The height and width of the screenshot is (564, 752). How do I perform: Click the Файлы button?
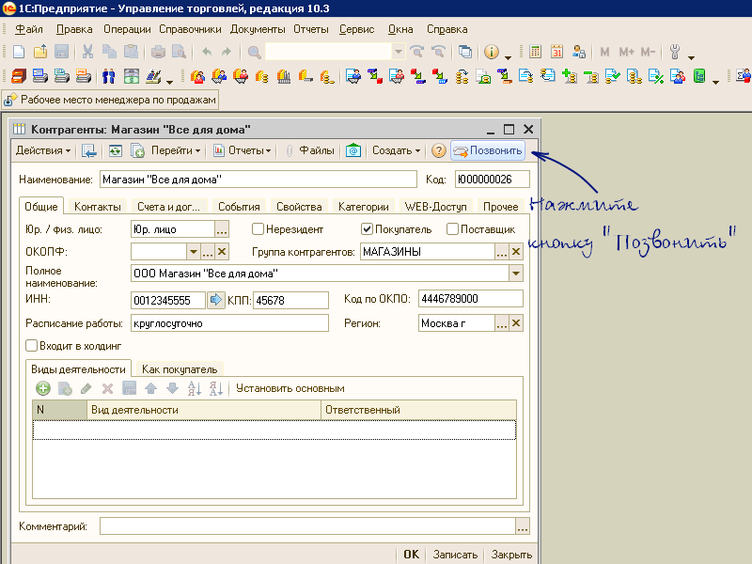click(x=310, y=150)
